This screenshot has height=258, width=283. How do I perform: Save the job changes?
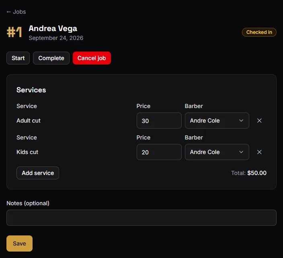[19, 243]
